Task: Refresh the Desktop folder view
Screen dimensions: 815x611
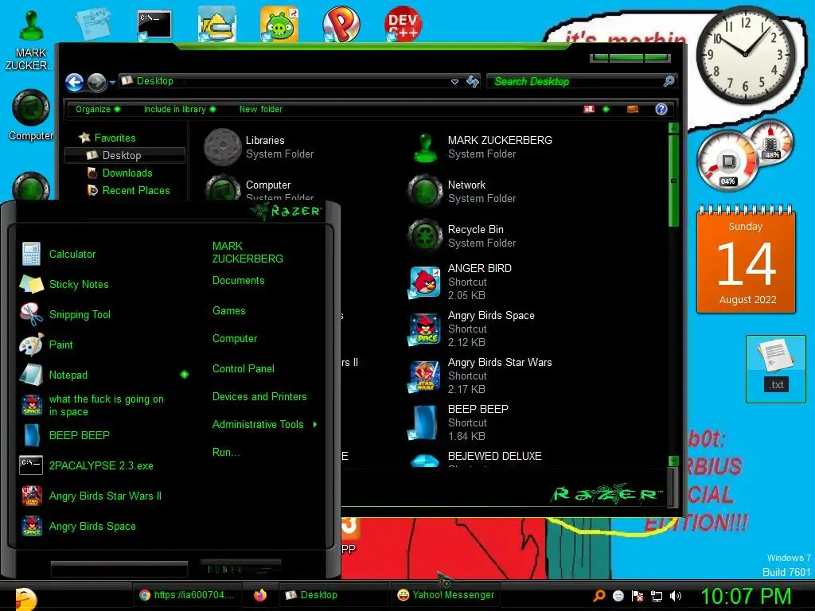Action: (473, 81)
